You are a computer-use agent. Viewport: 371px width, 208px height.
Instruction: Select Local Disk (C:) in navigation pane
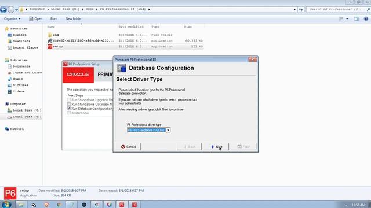[x=27, y=110]
